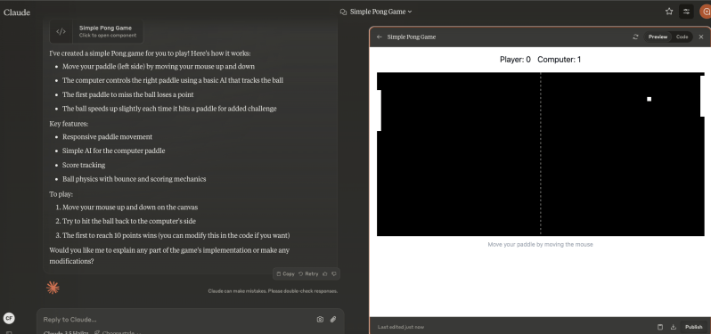Click the orange new chat icon
The image size is (711, 334).
[x=706, y=12]
